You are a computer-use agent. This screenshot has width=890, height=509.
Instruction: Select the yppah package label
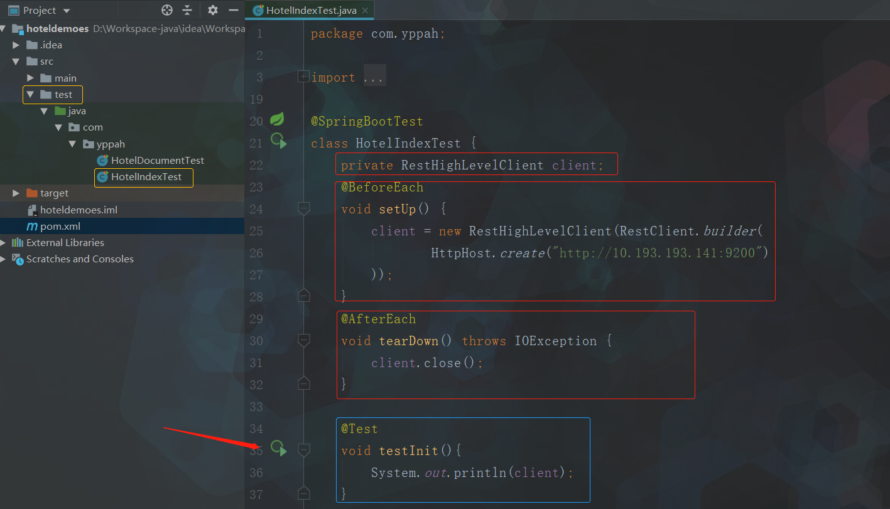click(111, 144)
